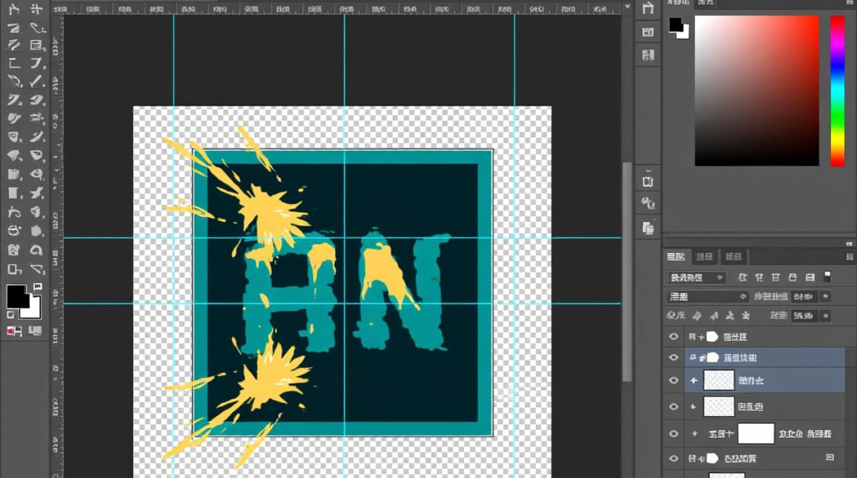
Task: Select the left tool in toolbox's second row
Action: click(x=14, y=28)
